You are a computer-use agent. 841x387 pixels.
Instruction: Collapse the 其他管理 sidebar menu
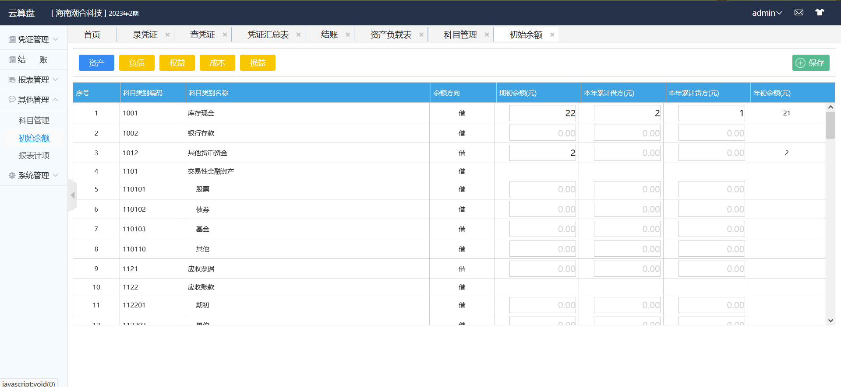pos(34,100)
